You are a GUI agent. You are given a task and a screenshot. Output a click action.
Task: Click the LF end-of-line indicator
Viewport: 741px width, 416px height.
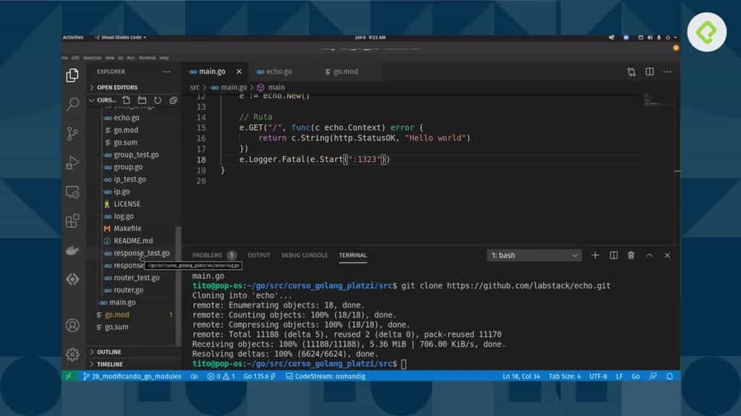tap(619, 376)
